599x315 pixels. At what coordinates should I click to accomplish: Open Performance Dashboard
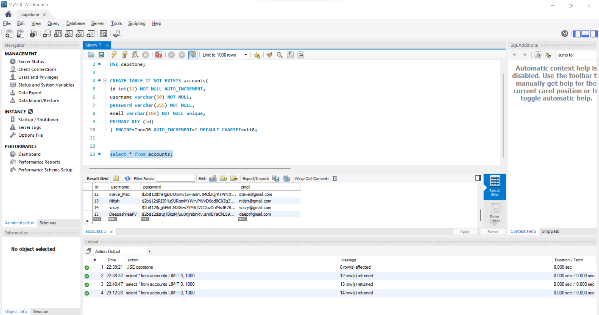[29, 154]
